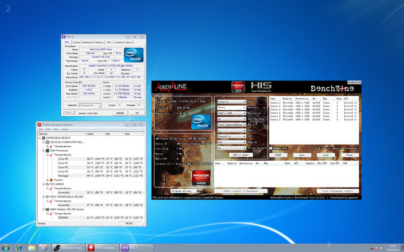Toggle the Ranked mode checkbox

click(271, 149)
